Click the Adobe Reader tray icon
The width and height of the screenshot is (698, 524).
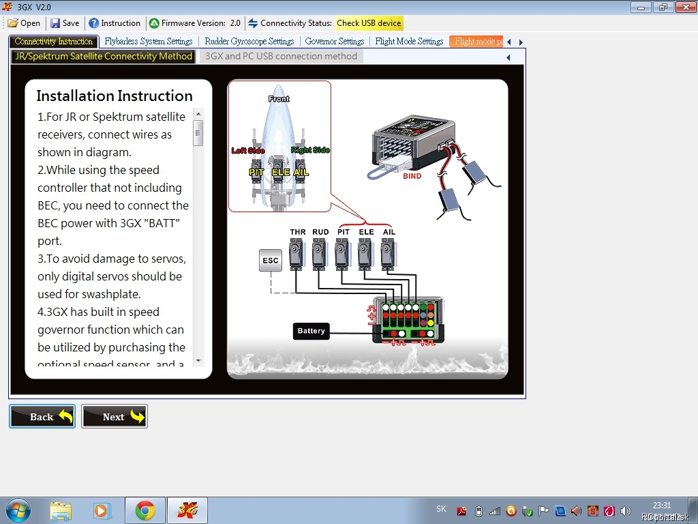[461, 511]
